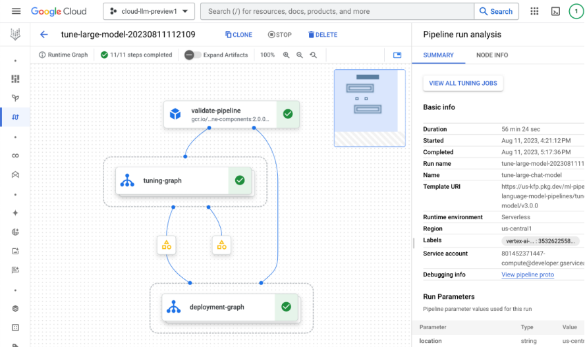Click the Started time Aug 11, 4:21:12 PM
Screen dimensions: 585x347
click(536, 141)
